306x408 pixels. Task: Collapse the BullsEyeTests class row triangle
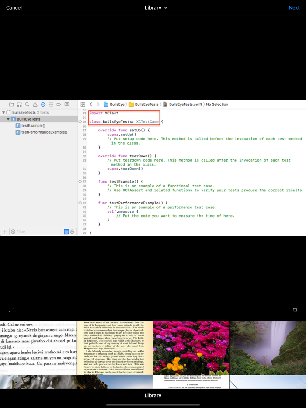pos(8,119)
